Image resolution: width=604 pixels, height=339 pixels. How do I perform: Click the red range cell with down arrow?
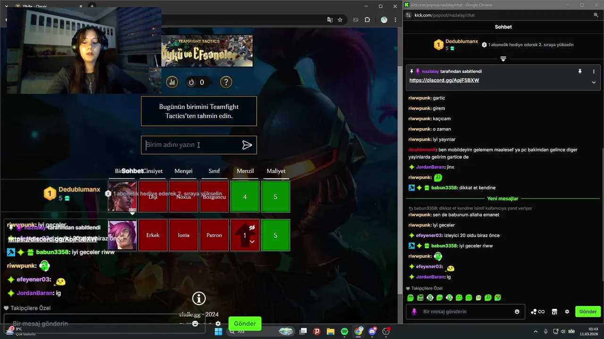pyautogui.click(x=245, y=235)
